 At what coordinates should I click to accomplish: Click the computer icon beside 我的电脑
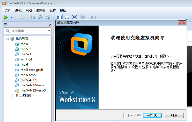click(x=12, y=39)
